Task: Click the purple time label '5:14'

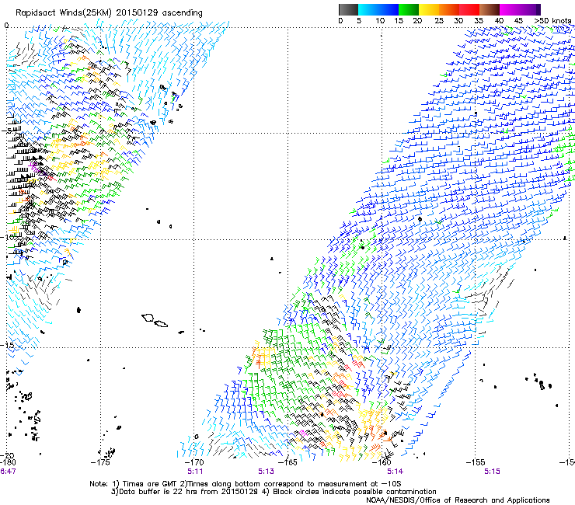Action: 396,472
